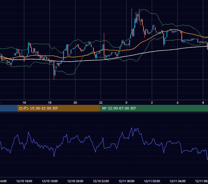Click the 6 hour axis label
Viewport: 208px width, 184px height.
203,103
